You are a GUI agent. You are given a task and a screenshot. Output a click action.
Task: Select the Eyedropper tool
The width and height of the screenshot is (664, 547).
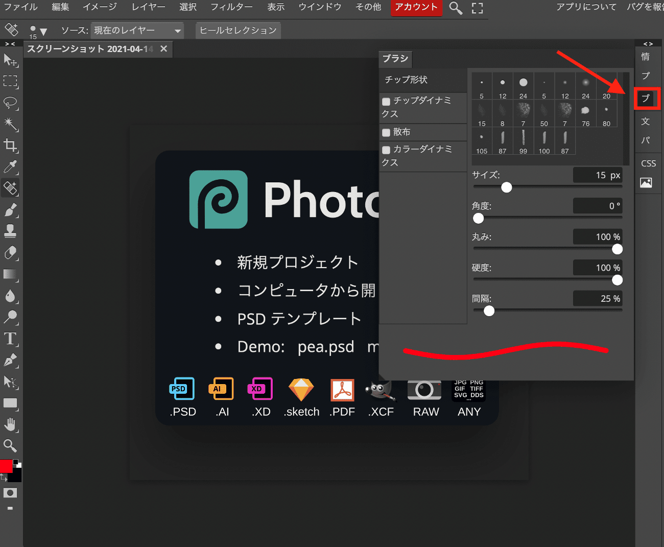click(10, 167)
